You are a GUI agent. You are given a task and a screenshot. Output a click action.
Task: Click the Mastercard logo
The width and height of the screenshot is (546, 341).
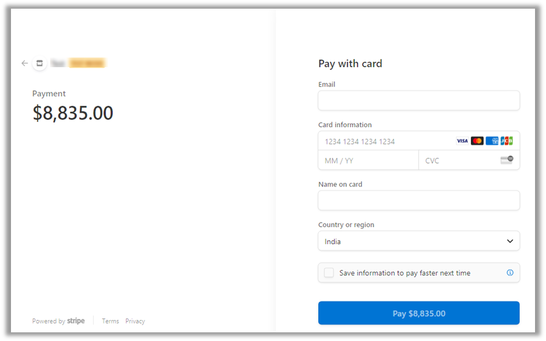pyautogui.click(x=477, y=141)
